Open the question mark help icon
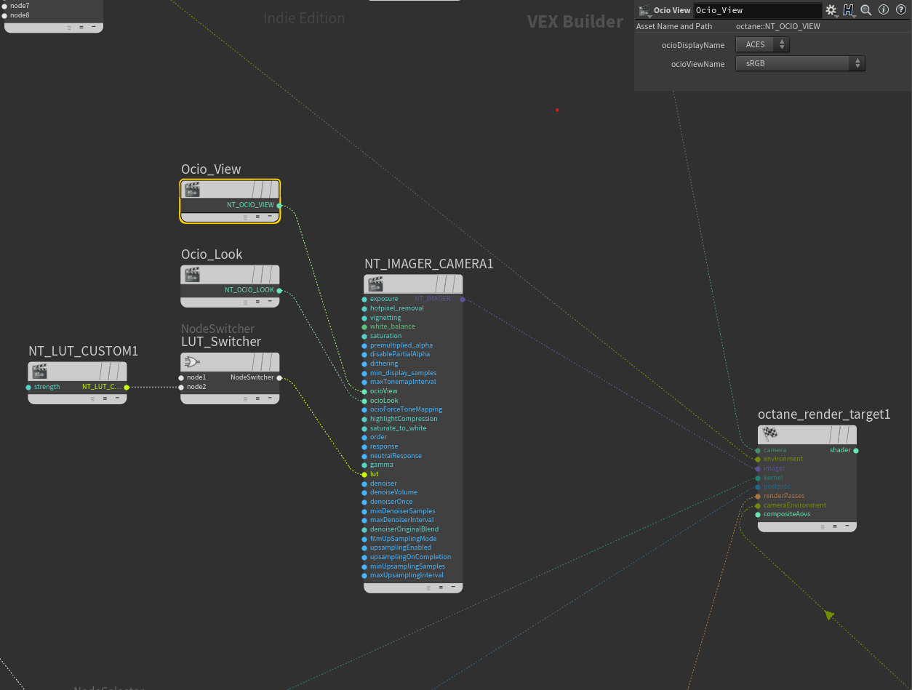912x690 pixels. click(901, 10)
